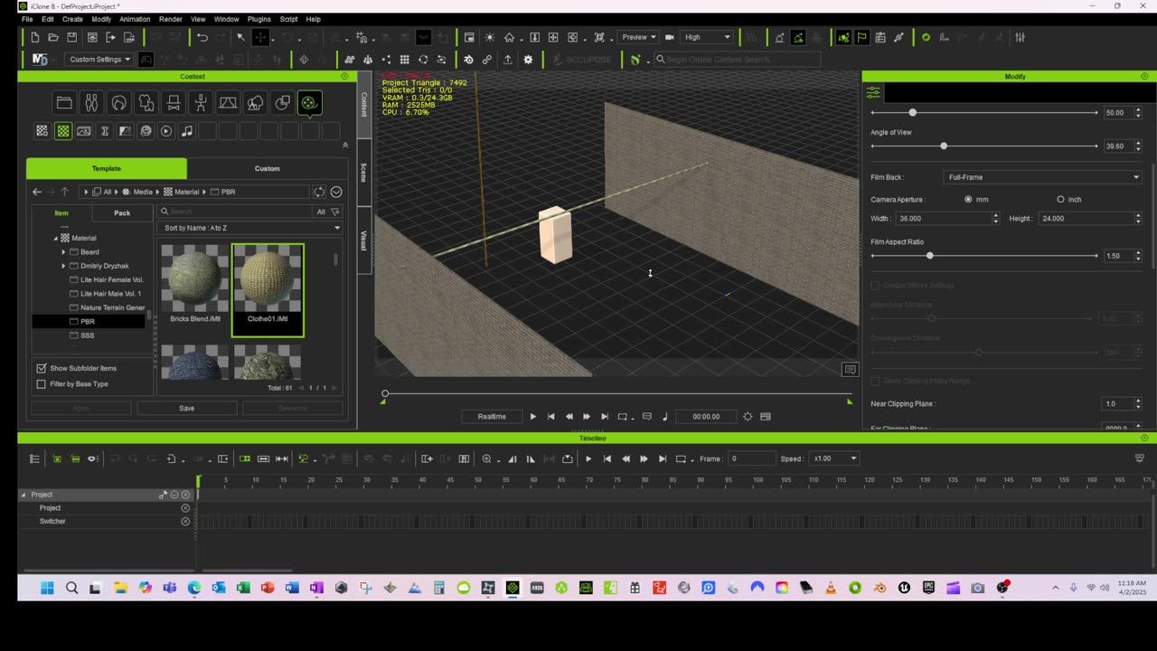Image resolution: width=1157 pixels, height=651 pixels.
Task: Toggle the Realtime playback mode button
Action: click(492, 416)
